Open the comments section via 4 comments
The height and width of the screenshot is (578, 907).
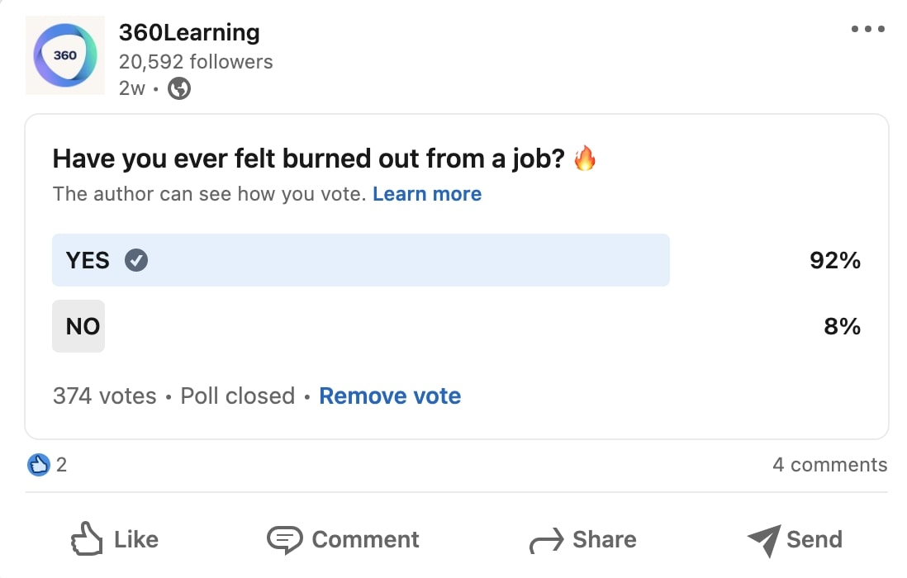pos(829,464)
